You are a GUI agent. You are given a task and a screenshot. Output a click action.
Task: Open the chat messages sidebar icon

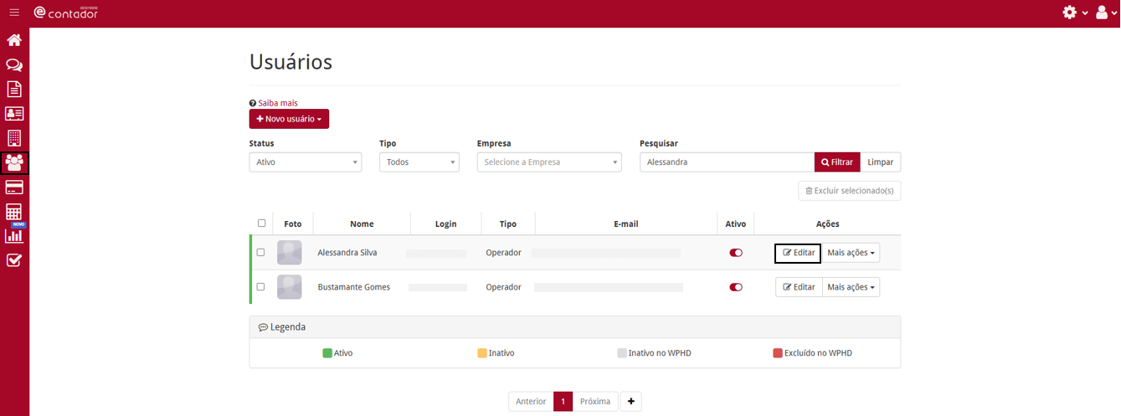click(x=14, y=64)
